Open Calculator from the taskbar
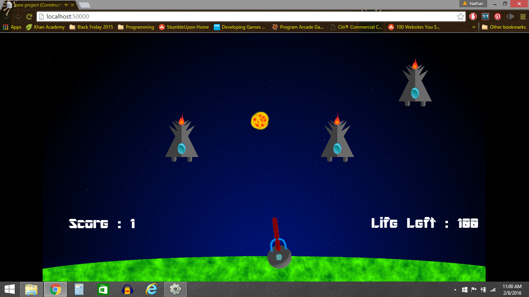Screen dimensions: 529x297 pos(79,289)
